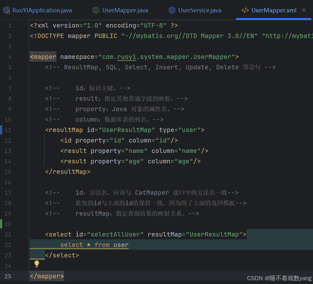Viewport: 313px width, 284px height.
Task: Switch to the UserService.java tab
Action: click(x=199, y=10)
